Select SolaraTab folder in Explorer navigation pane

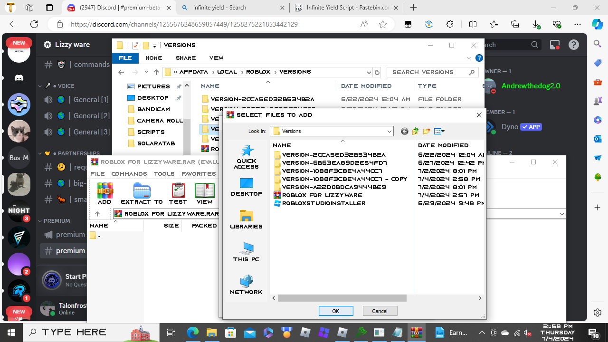pyautogui.click(x=156, y=143)
